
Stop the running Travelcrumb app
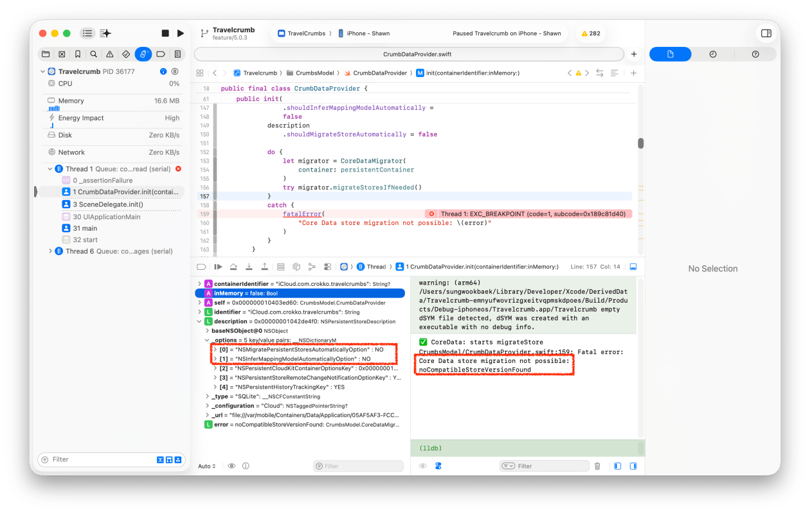[165, 33]
